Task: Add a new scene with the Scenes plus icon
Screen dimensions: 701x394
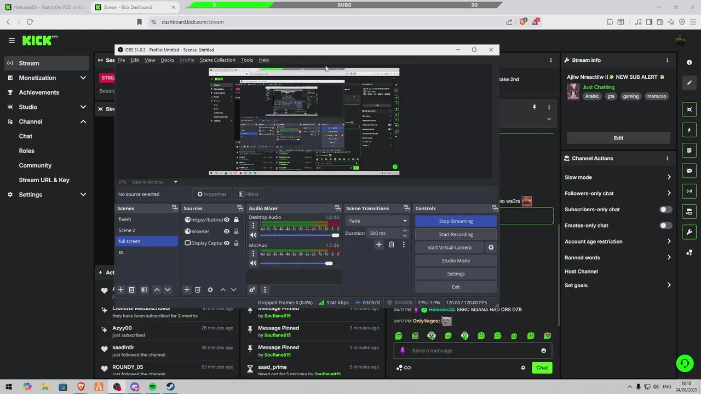Action: 121,290
